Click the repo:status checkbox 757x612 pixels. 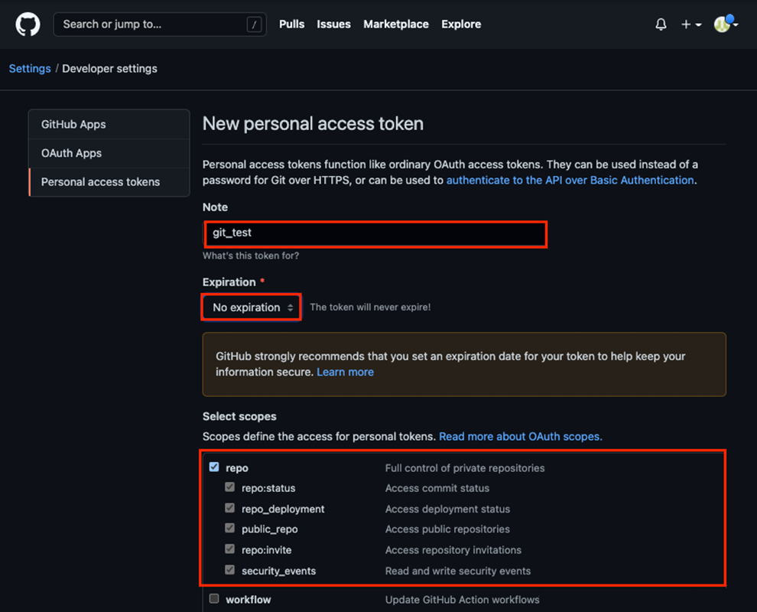[x=230, y=487]
